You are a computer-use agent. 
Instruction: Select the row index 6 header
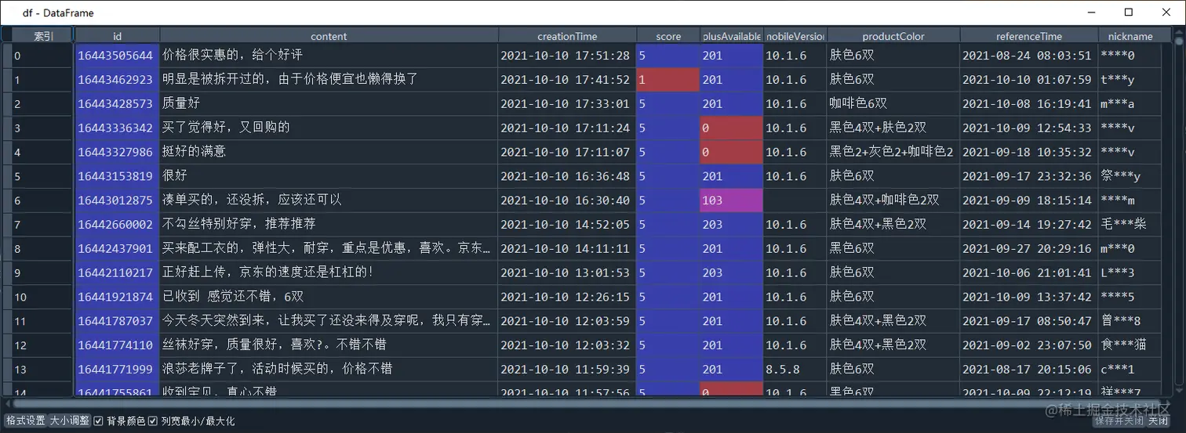[43, 200]
